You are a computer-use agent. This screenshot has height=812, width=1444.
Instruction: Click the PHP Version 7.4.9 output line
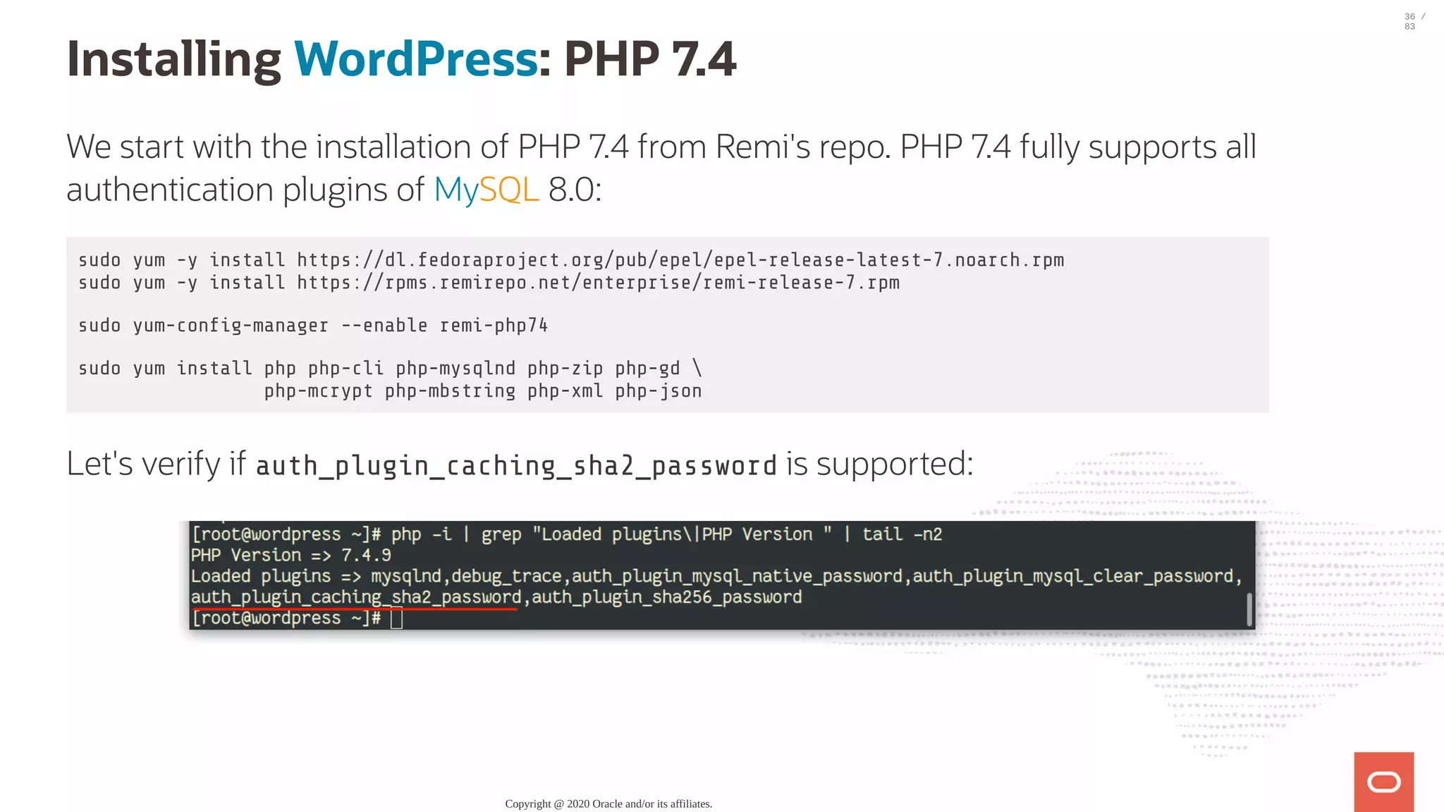pyautogui.click(x=290, y=555)
